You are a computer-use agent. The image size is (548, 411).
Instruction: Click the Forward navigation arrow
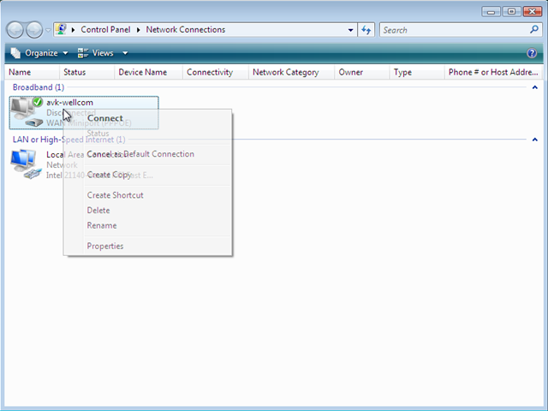(34, 30)
